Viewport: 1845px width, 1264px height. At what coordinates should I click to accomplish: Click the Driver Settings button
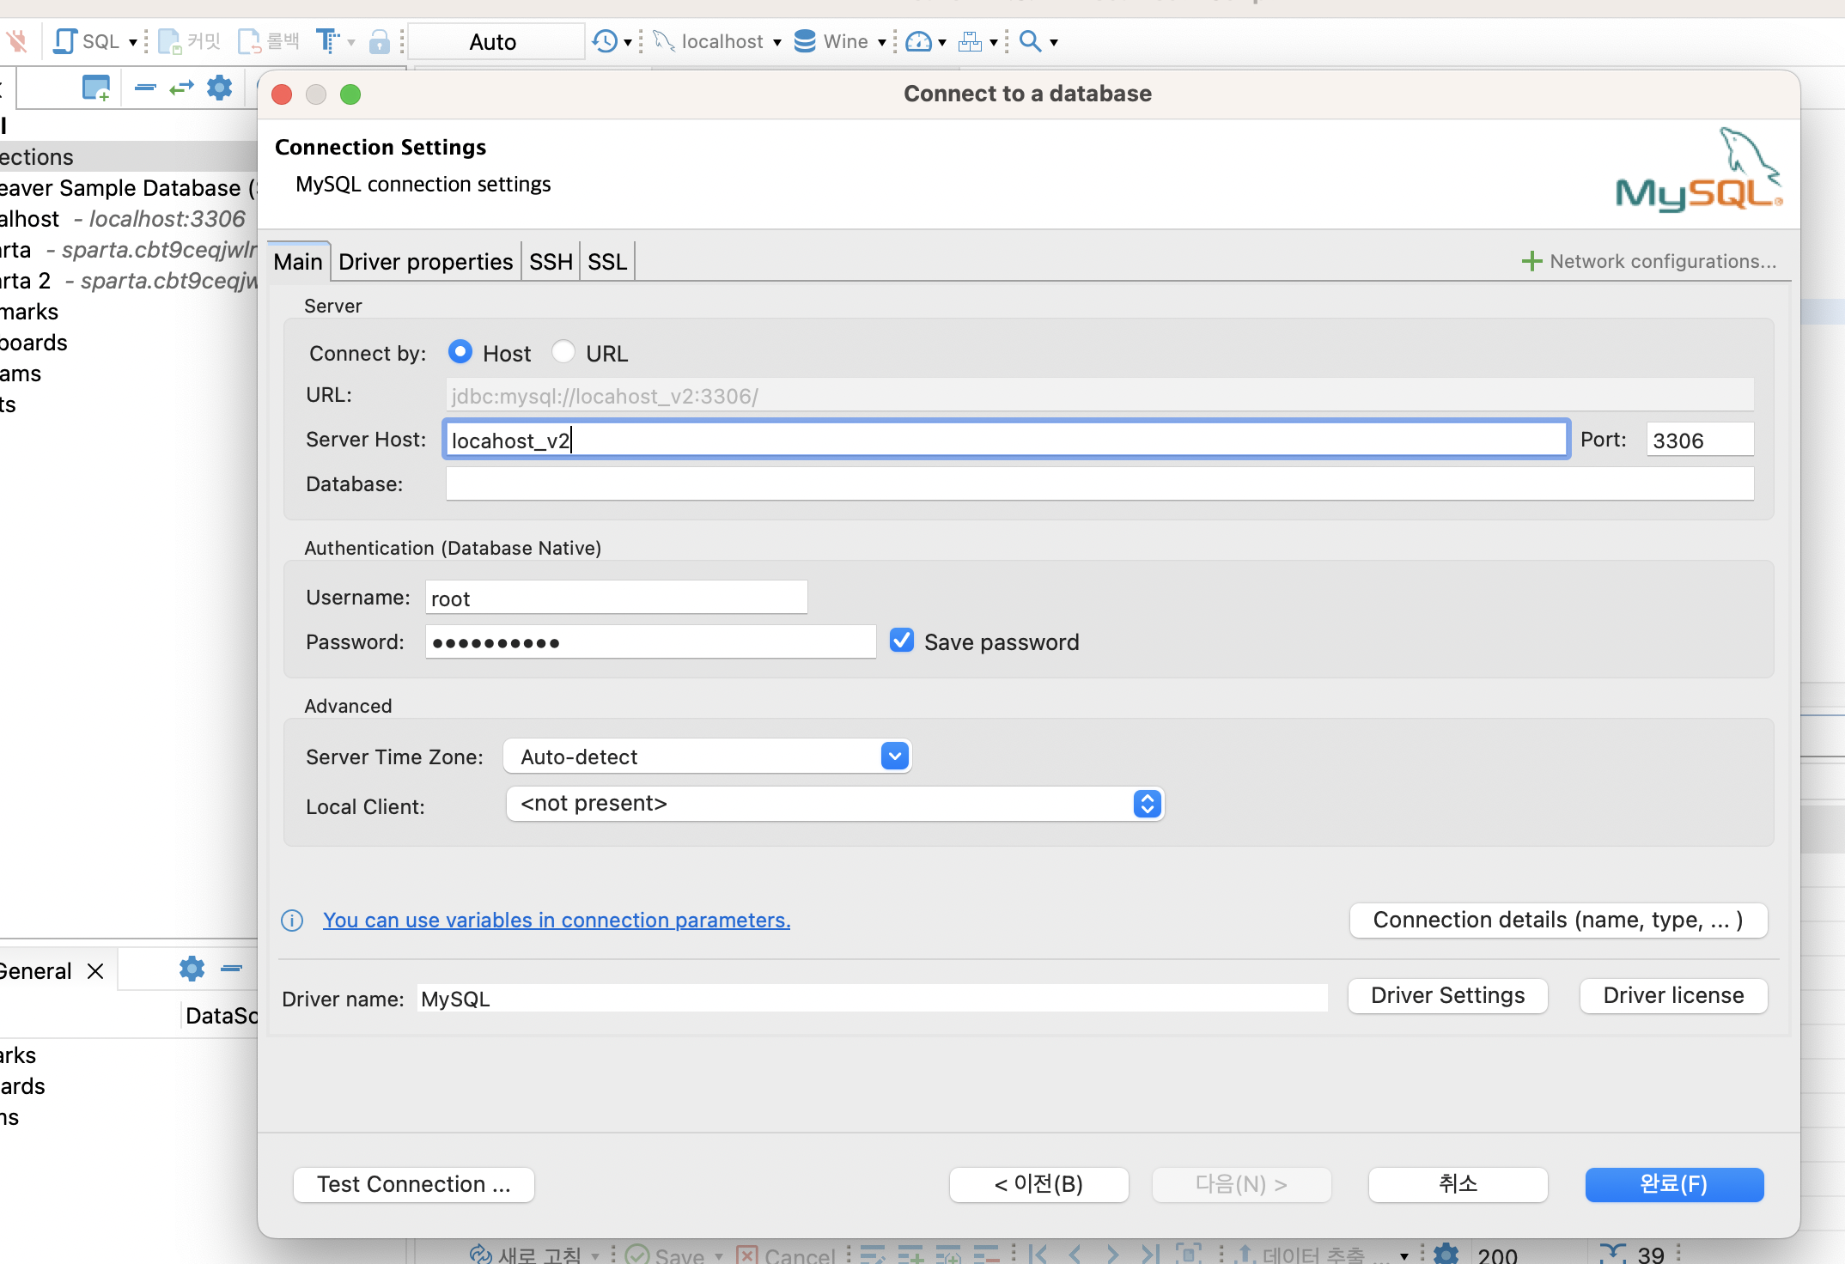tap(1447, 996)
